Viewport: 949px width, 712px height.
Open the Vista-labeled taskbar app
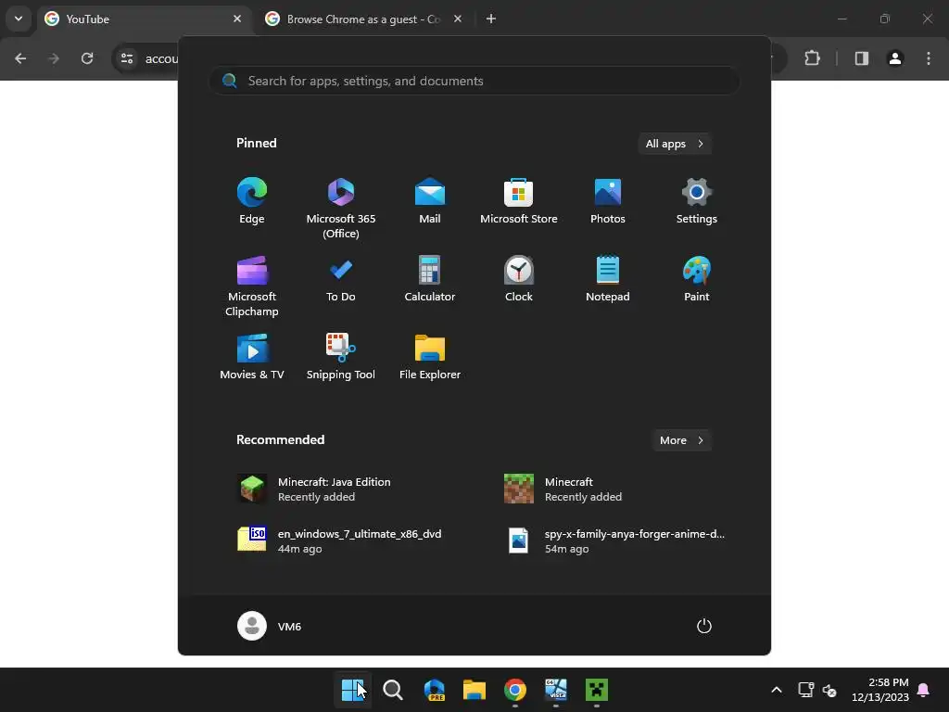[x=556, y=690]
